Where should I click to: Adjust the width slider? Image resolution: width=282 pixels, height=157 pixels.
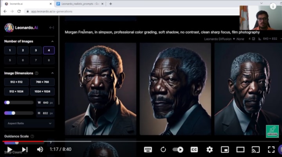click(19, 102)
